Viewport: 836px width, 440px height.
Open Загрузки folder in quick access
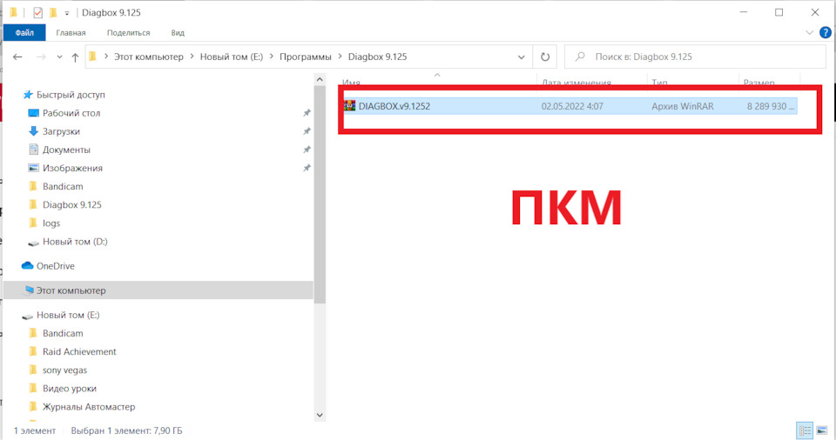click(x=61, y=131)
